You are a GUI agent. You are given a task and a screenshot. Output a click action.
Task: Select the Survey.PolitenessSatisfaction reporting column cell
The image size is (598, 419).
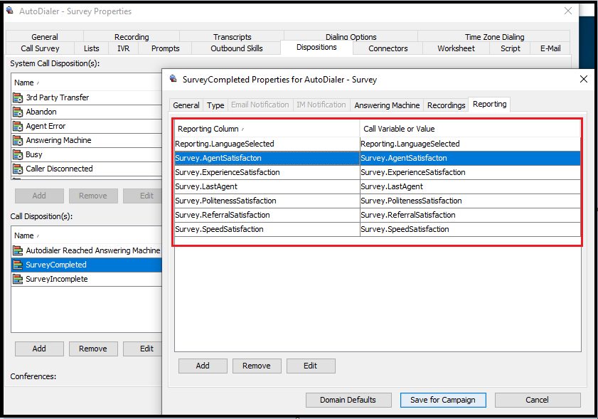click(267, 201)
